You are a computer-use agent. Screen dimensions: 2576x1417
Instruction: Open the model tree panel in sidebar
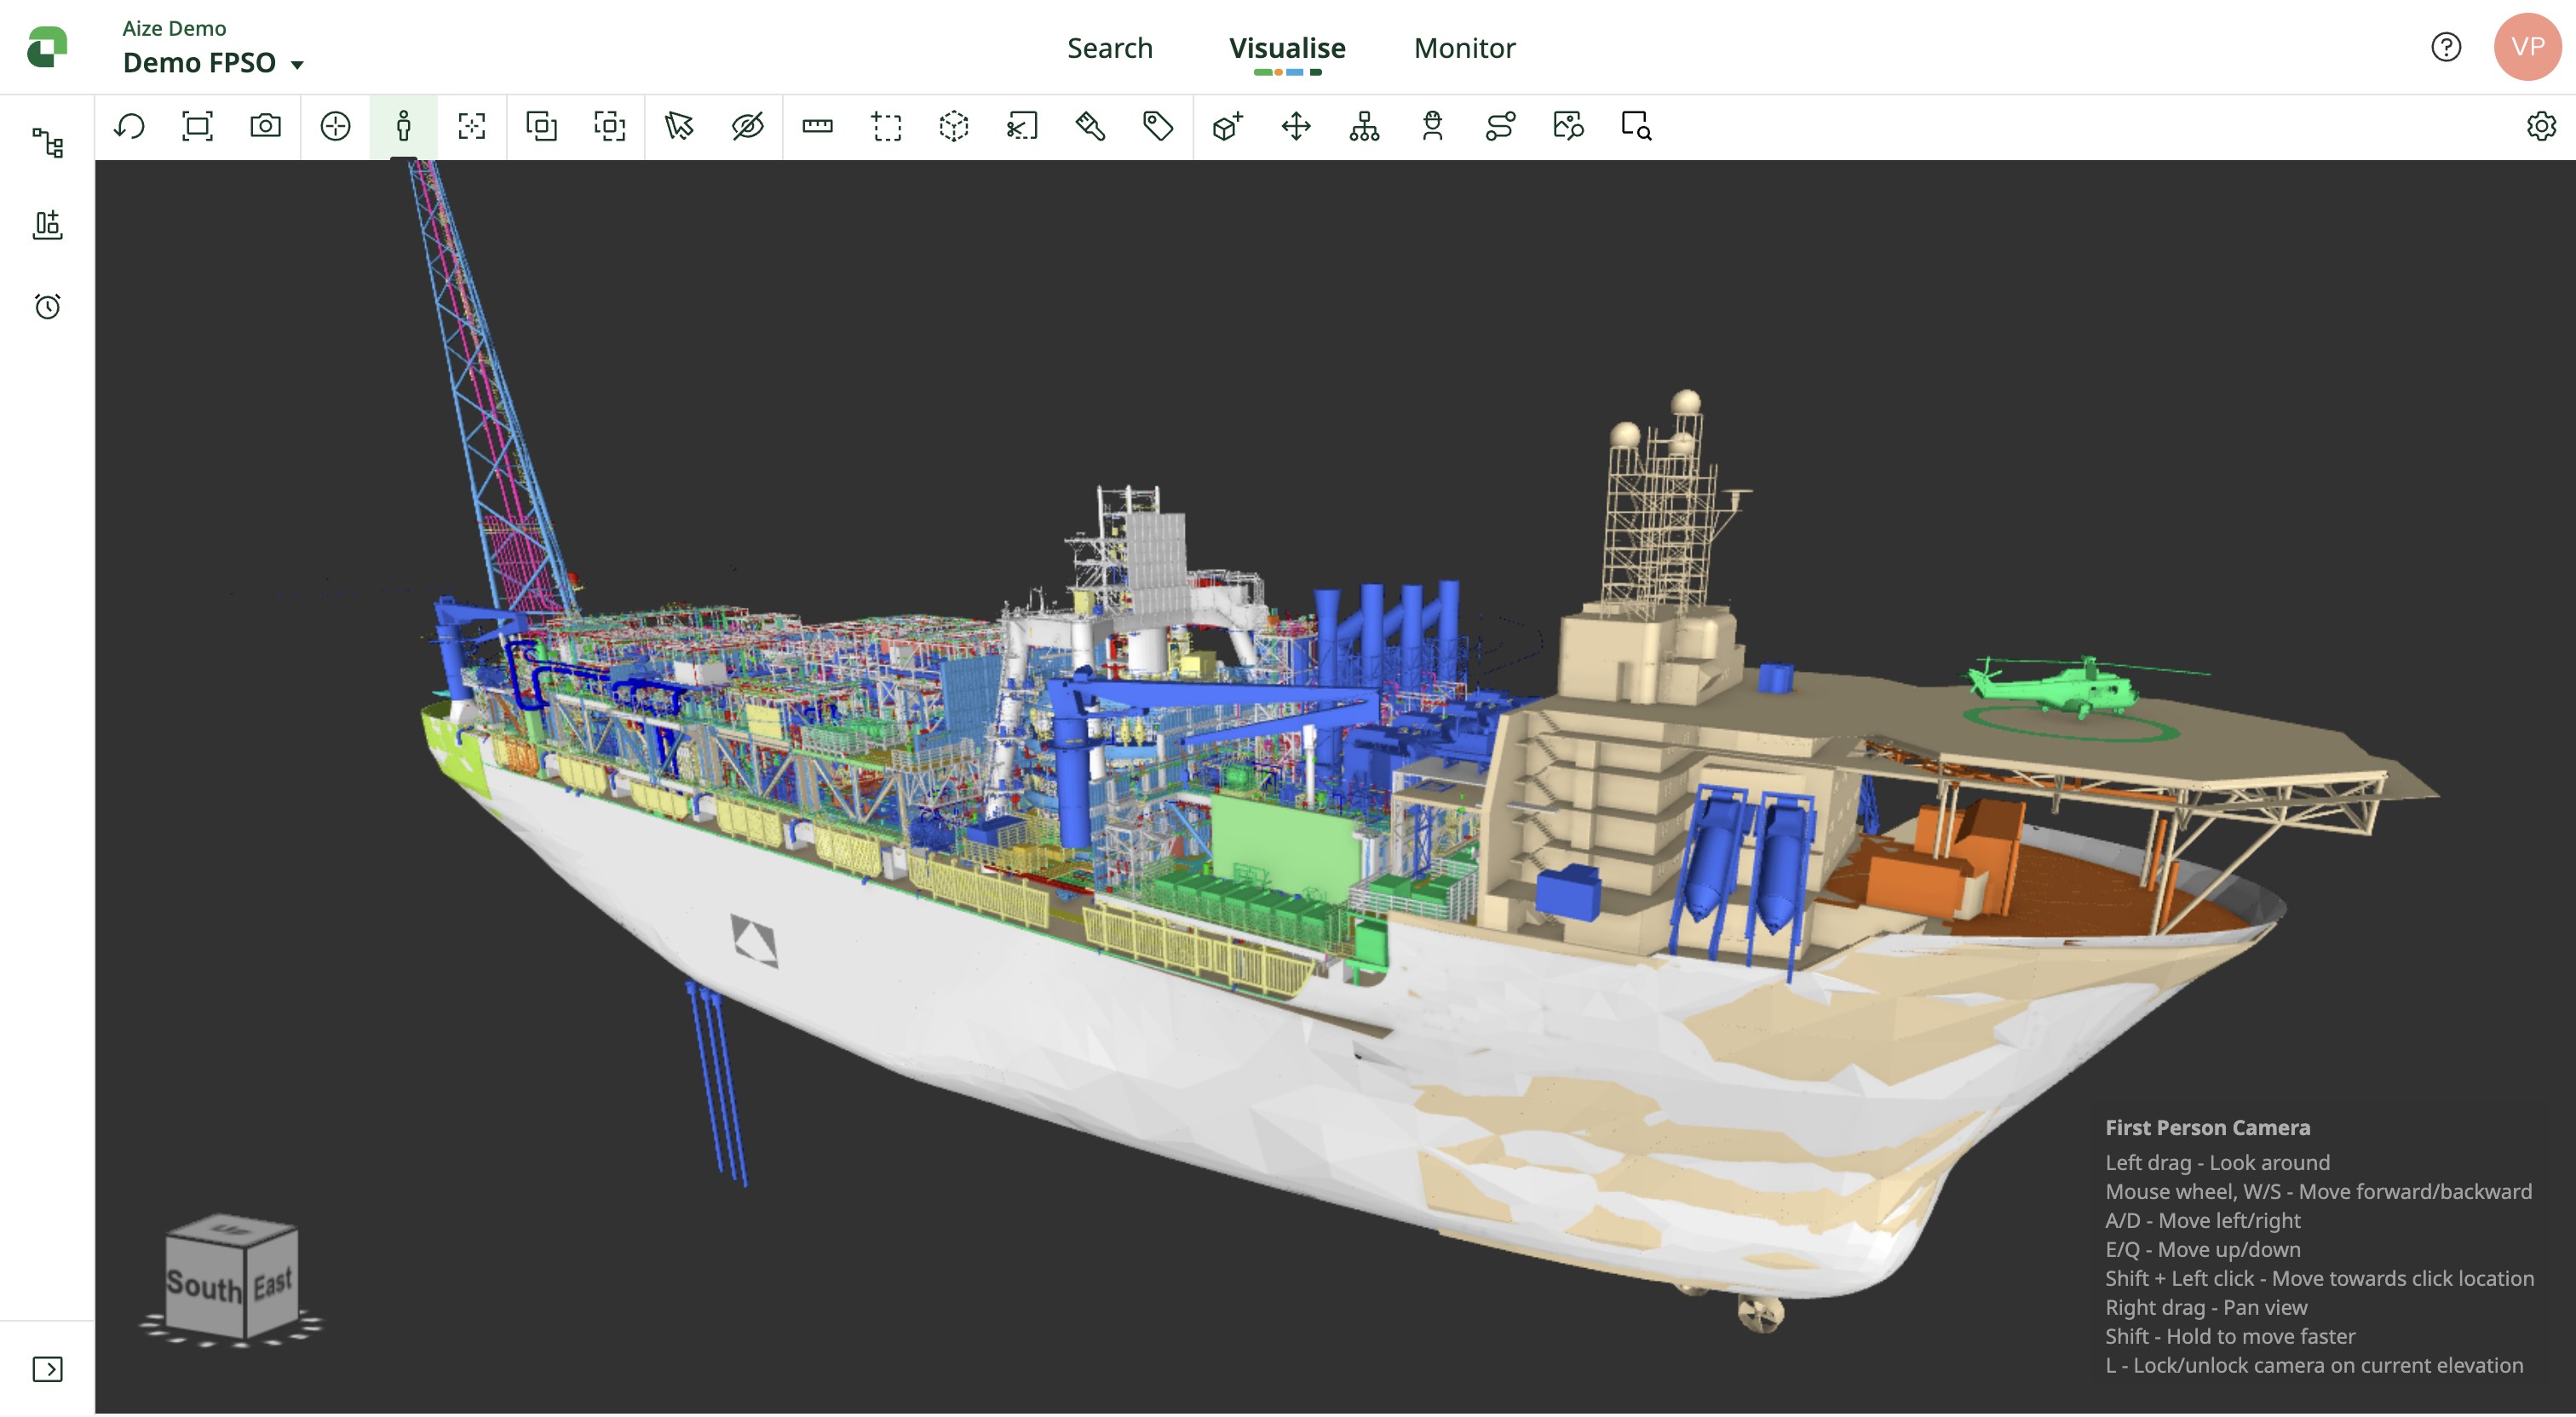(47, 143)
